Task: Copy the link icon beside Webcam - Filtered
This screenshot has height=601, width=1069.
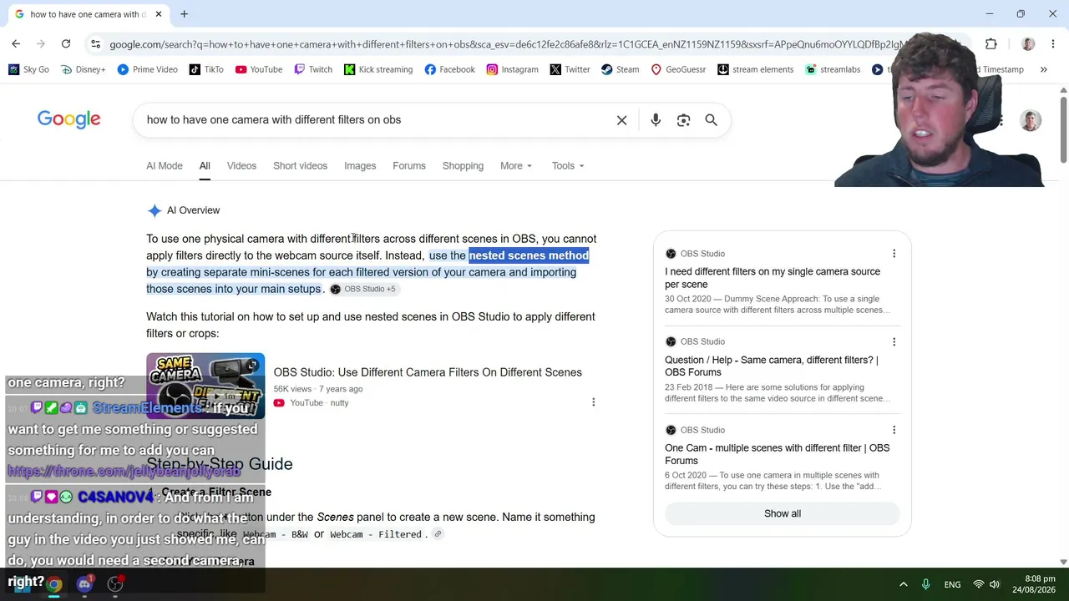Action: coord(438,534)
